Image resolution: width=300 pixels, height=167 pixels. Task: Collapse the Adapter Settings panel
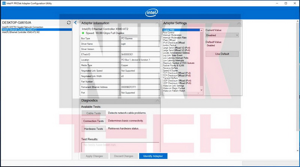[239, 23]
